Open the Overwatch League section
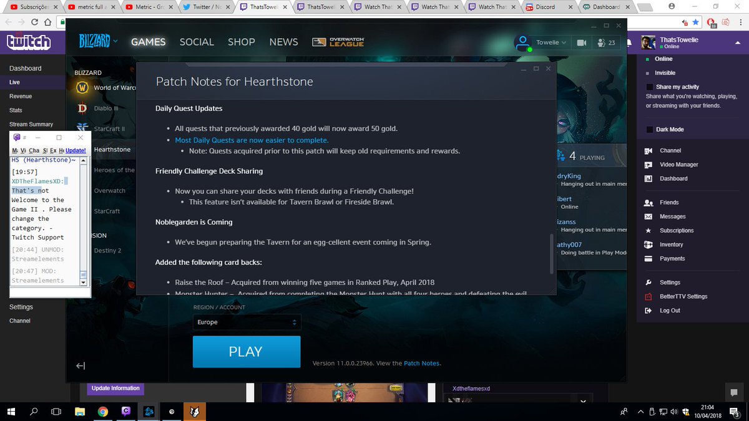Screen dimensions: 749x421 [x=338, y=42]
